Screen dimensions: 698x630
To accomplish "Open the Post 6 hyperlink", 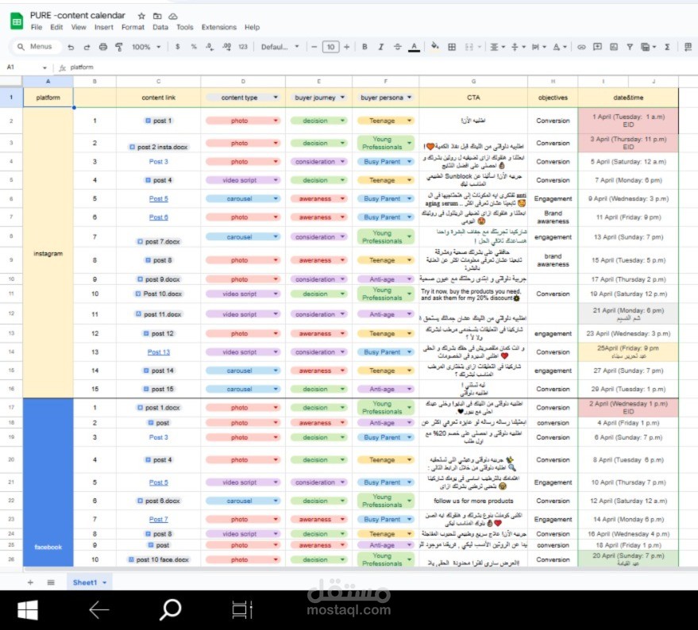I will (x=159, y=217).
